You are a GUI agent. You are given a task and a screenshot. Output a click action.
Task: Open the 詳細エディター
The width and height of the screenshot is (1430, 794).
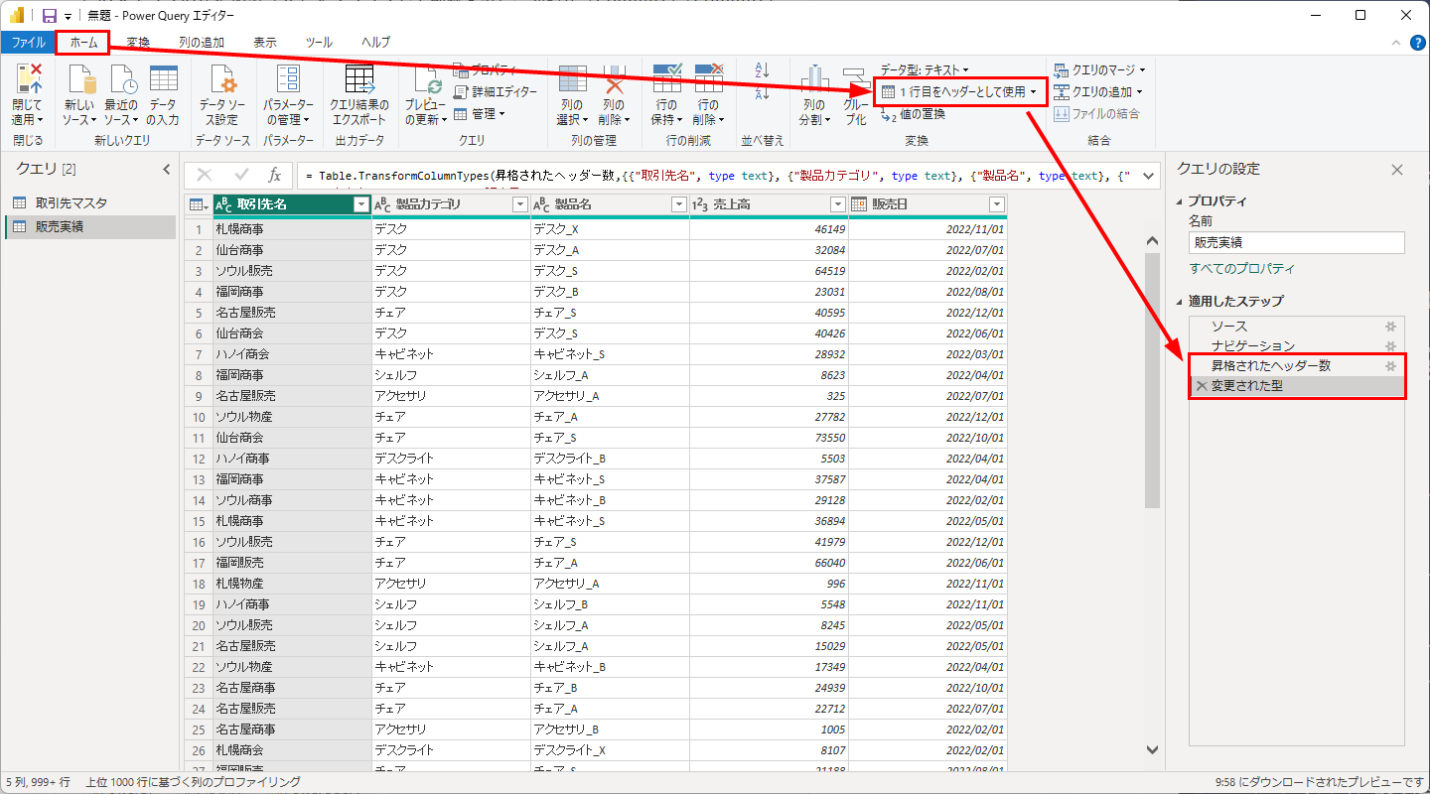[495, 92]
